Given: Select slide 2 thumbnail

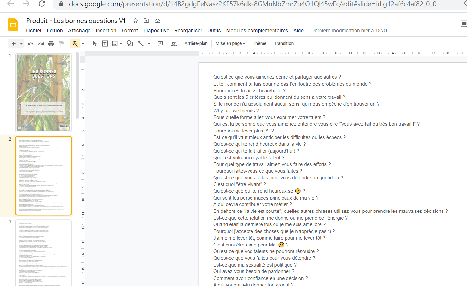Looking at the screenshot, I should pyautogui.click(x=43, y=176).
